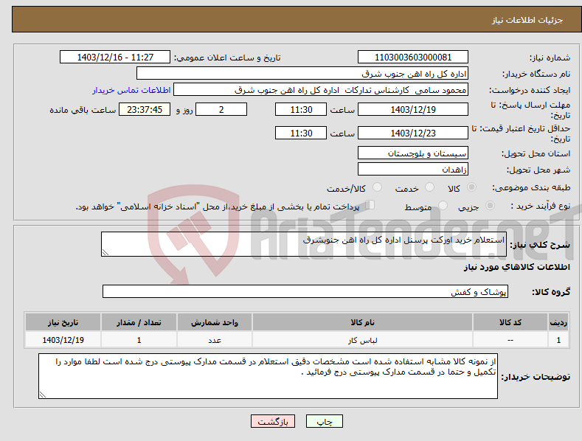Click response deadline date 1403/12/19 field
582x441 pixels.
[413, 109]
